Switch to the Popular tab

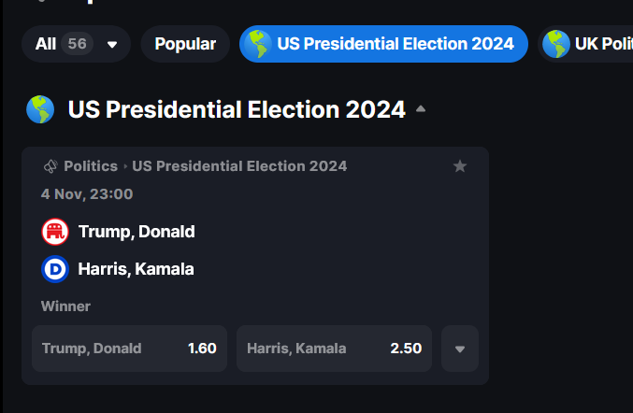coord(185,44)
